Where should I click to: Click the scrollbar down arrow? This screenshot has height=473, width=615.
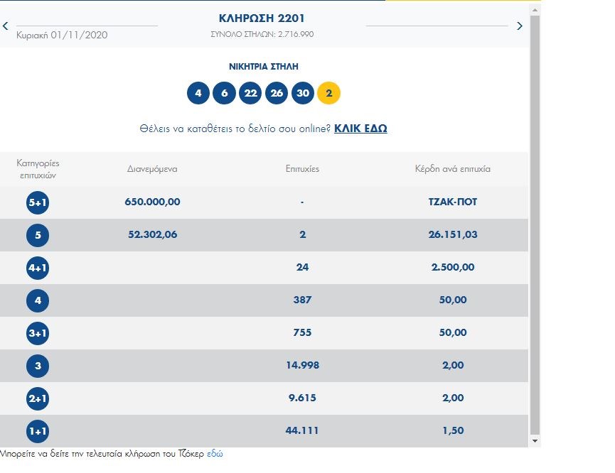coord(535,441)
